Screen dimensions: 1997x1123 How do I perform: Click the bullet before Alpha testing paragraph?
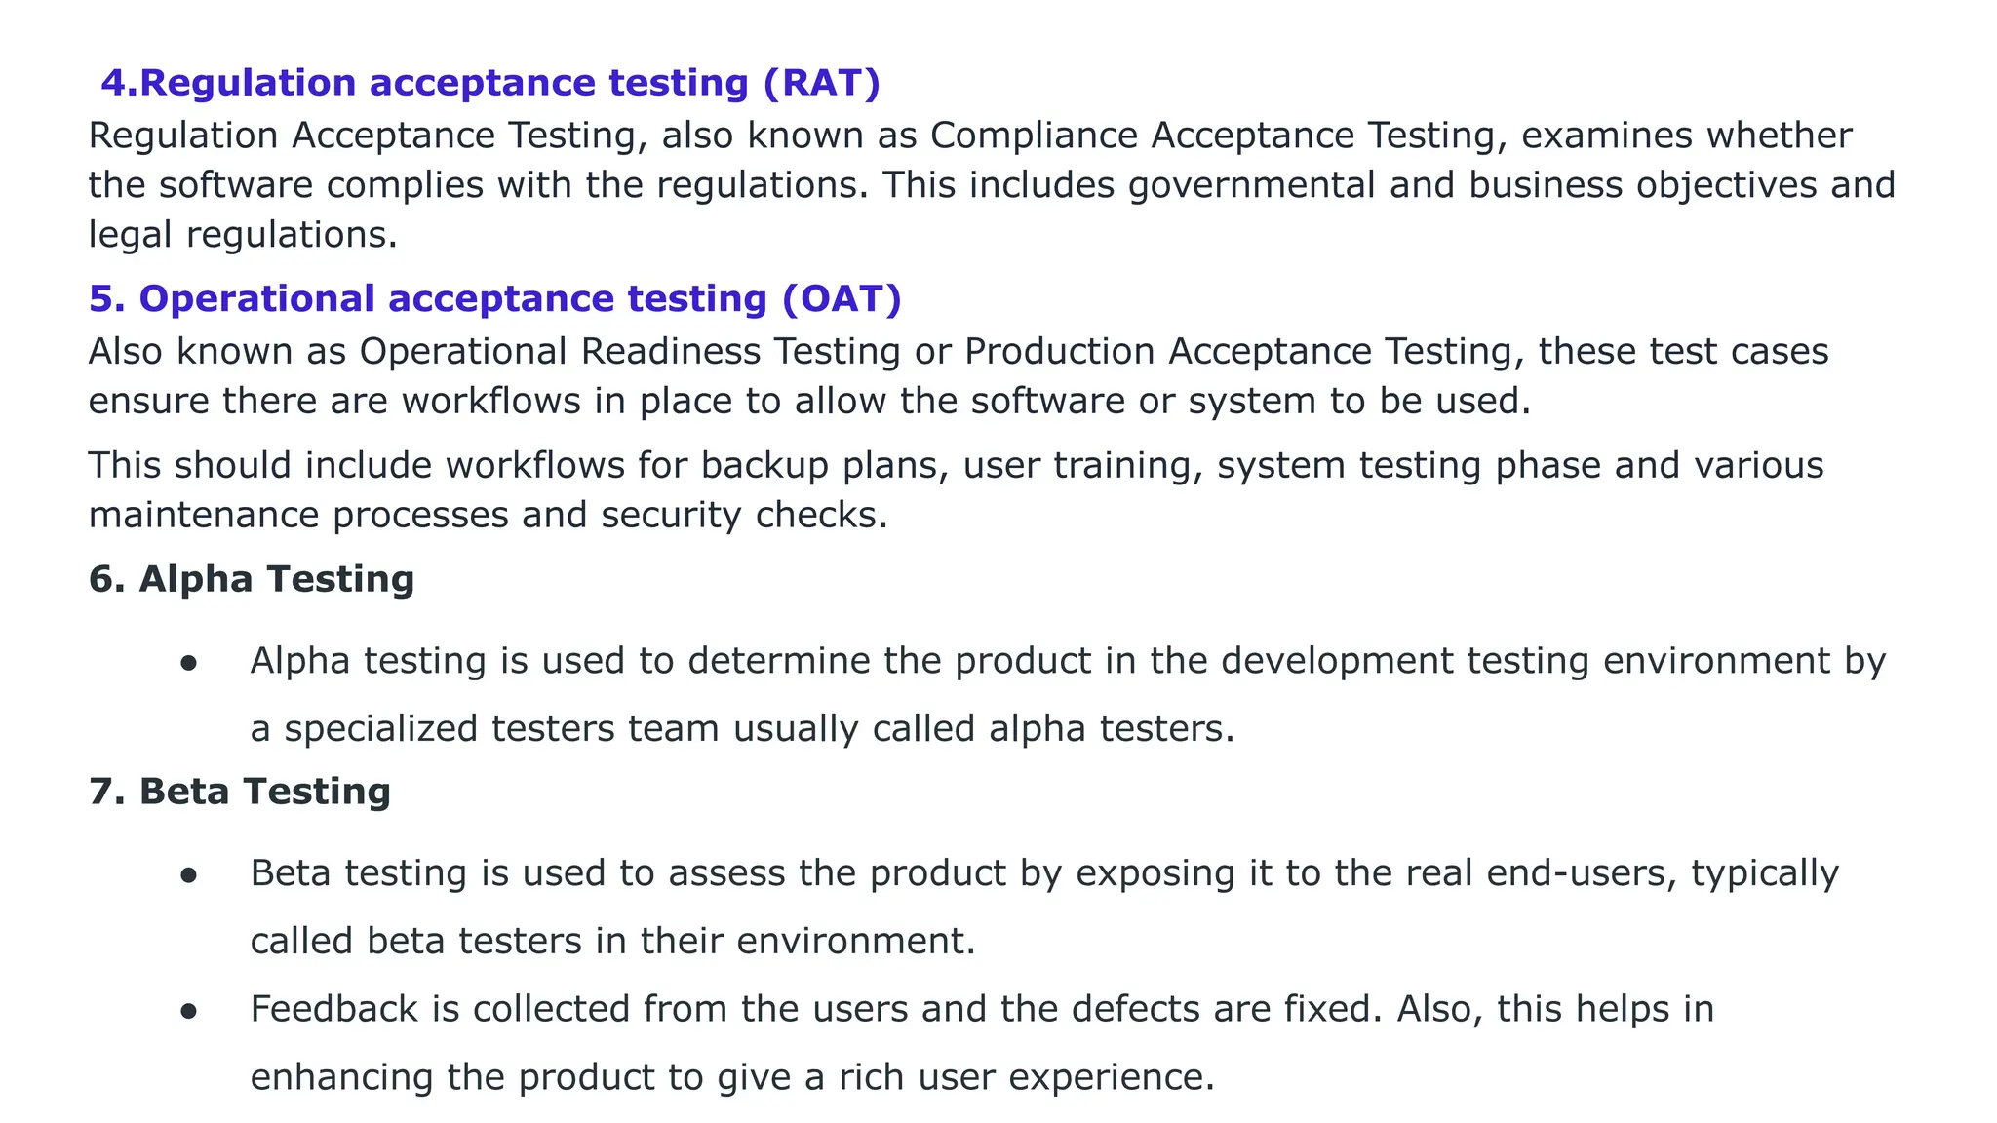(x=189, y=663)
